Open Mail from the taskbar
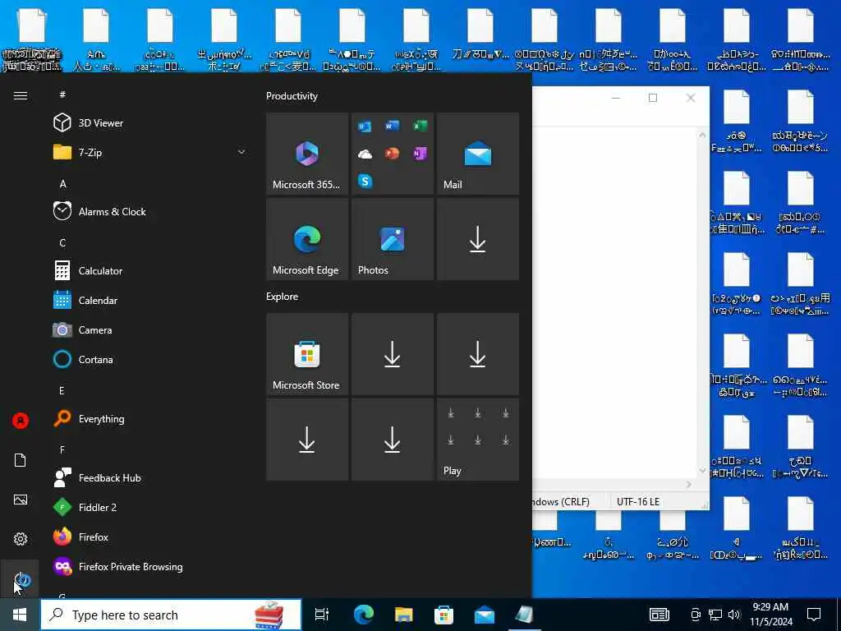The width and height of the screenshot is (841, 631). (485, 615)
